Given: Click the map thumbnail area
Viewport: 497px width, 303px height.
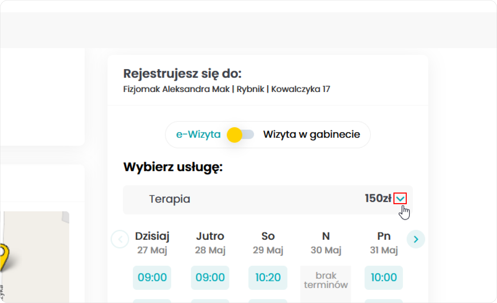Looking at the screenshot, I should click(34, 257).
